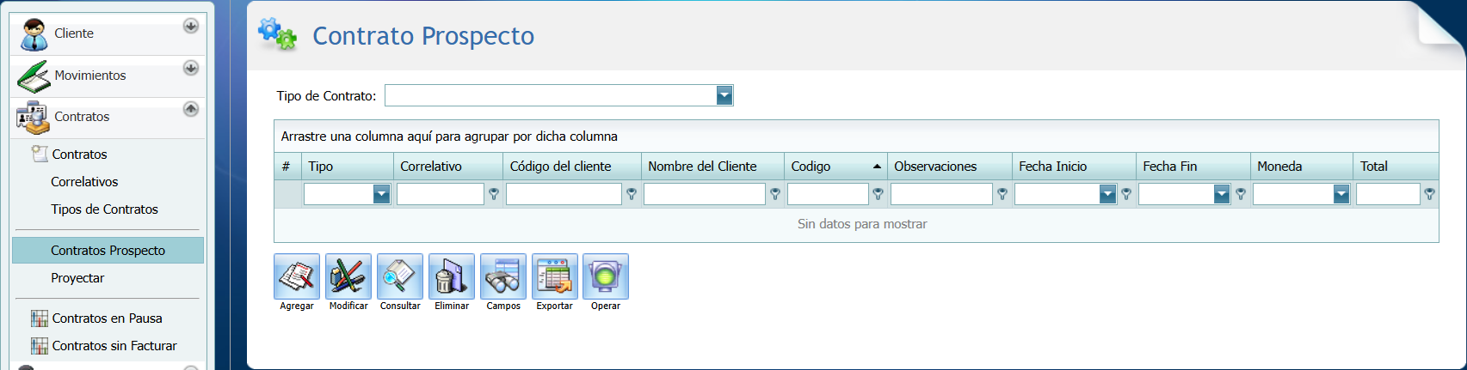This screenshot has width=1467, height=370.
Task: Click filter icon for Correlativo column
Action: coord(494,195)
